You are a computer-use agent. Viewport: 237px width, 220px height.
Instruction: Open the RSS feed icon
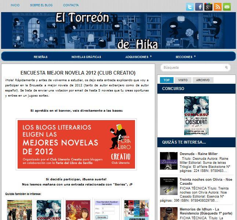click(x=218, y=7)
